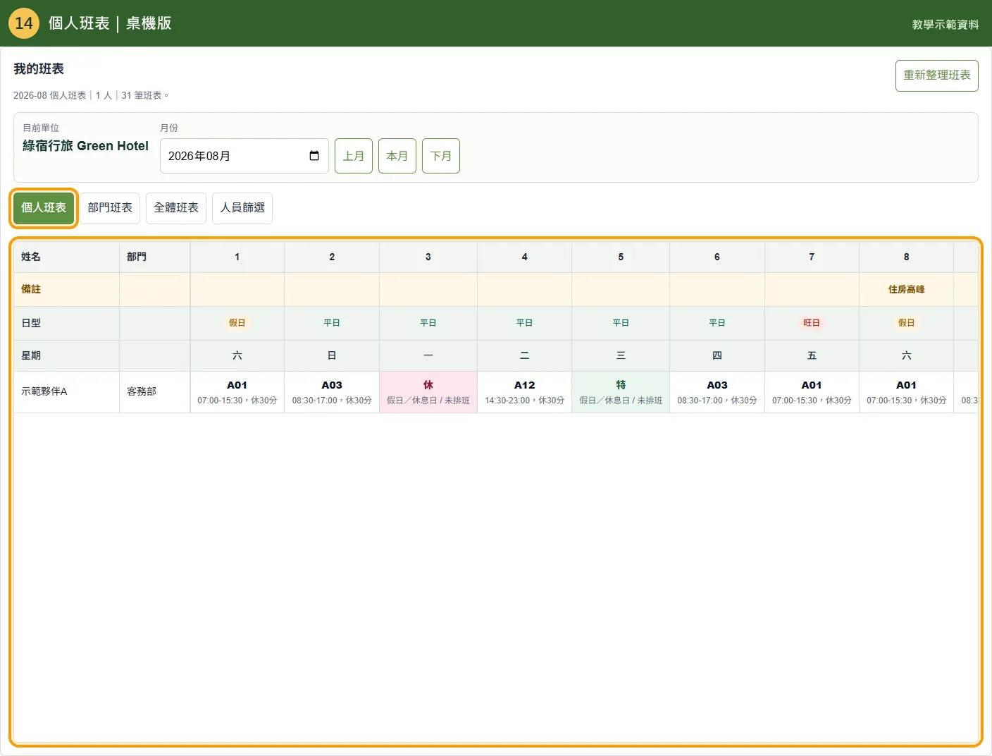Click the 星期 row label
Image resolution: width=992 pixels, height=756 pixels.
point(31,355)
